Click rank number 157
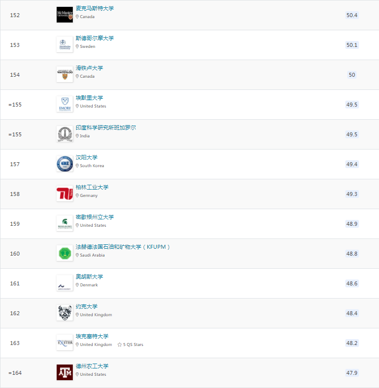 (x=15, y=164)
